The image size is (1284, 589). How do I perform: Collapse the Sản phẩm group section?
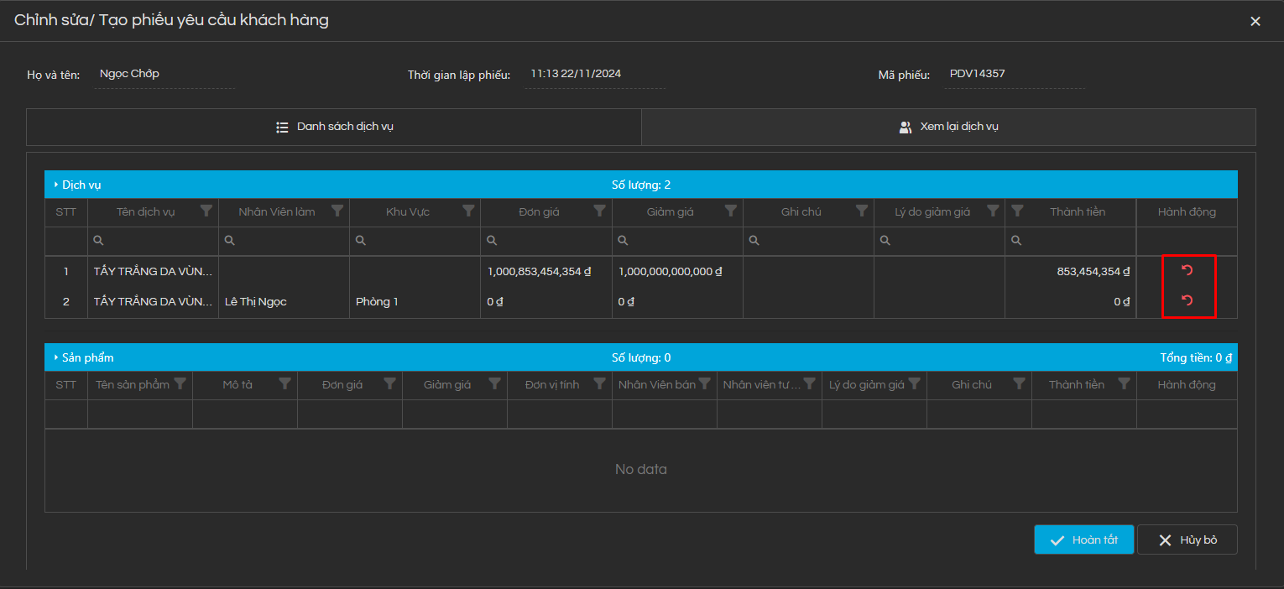(x=56, y=357)
